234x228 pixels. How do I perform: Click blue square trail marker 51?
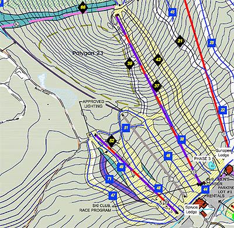tap(126, 128)
